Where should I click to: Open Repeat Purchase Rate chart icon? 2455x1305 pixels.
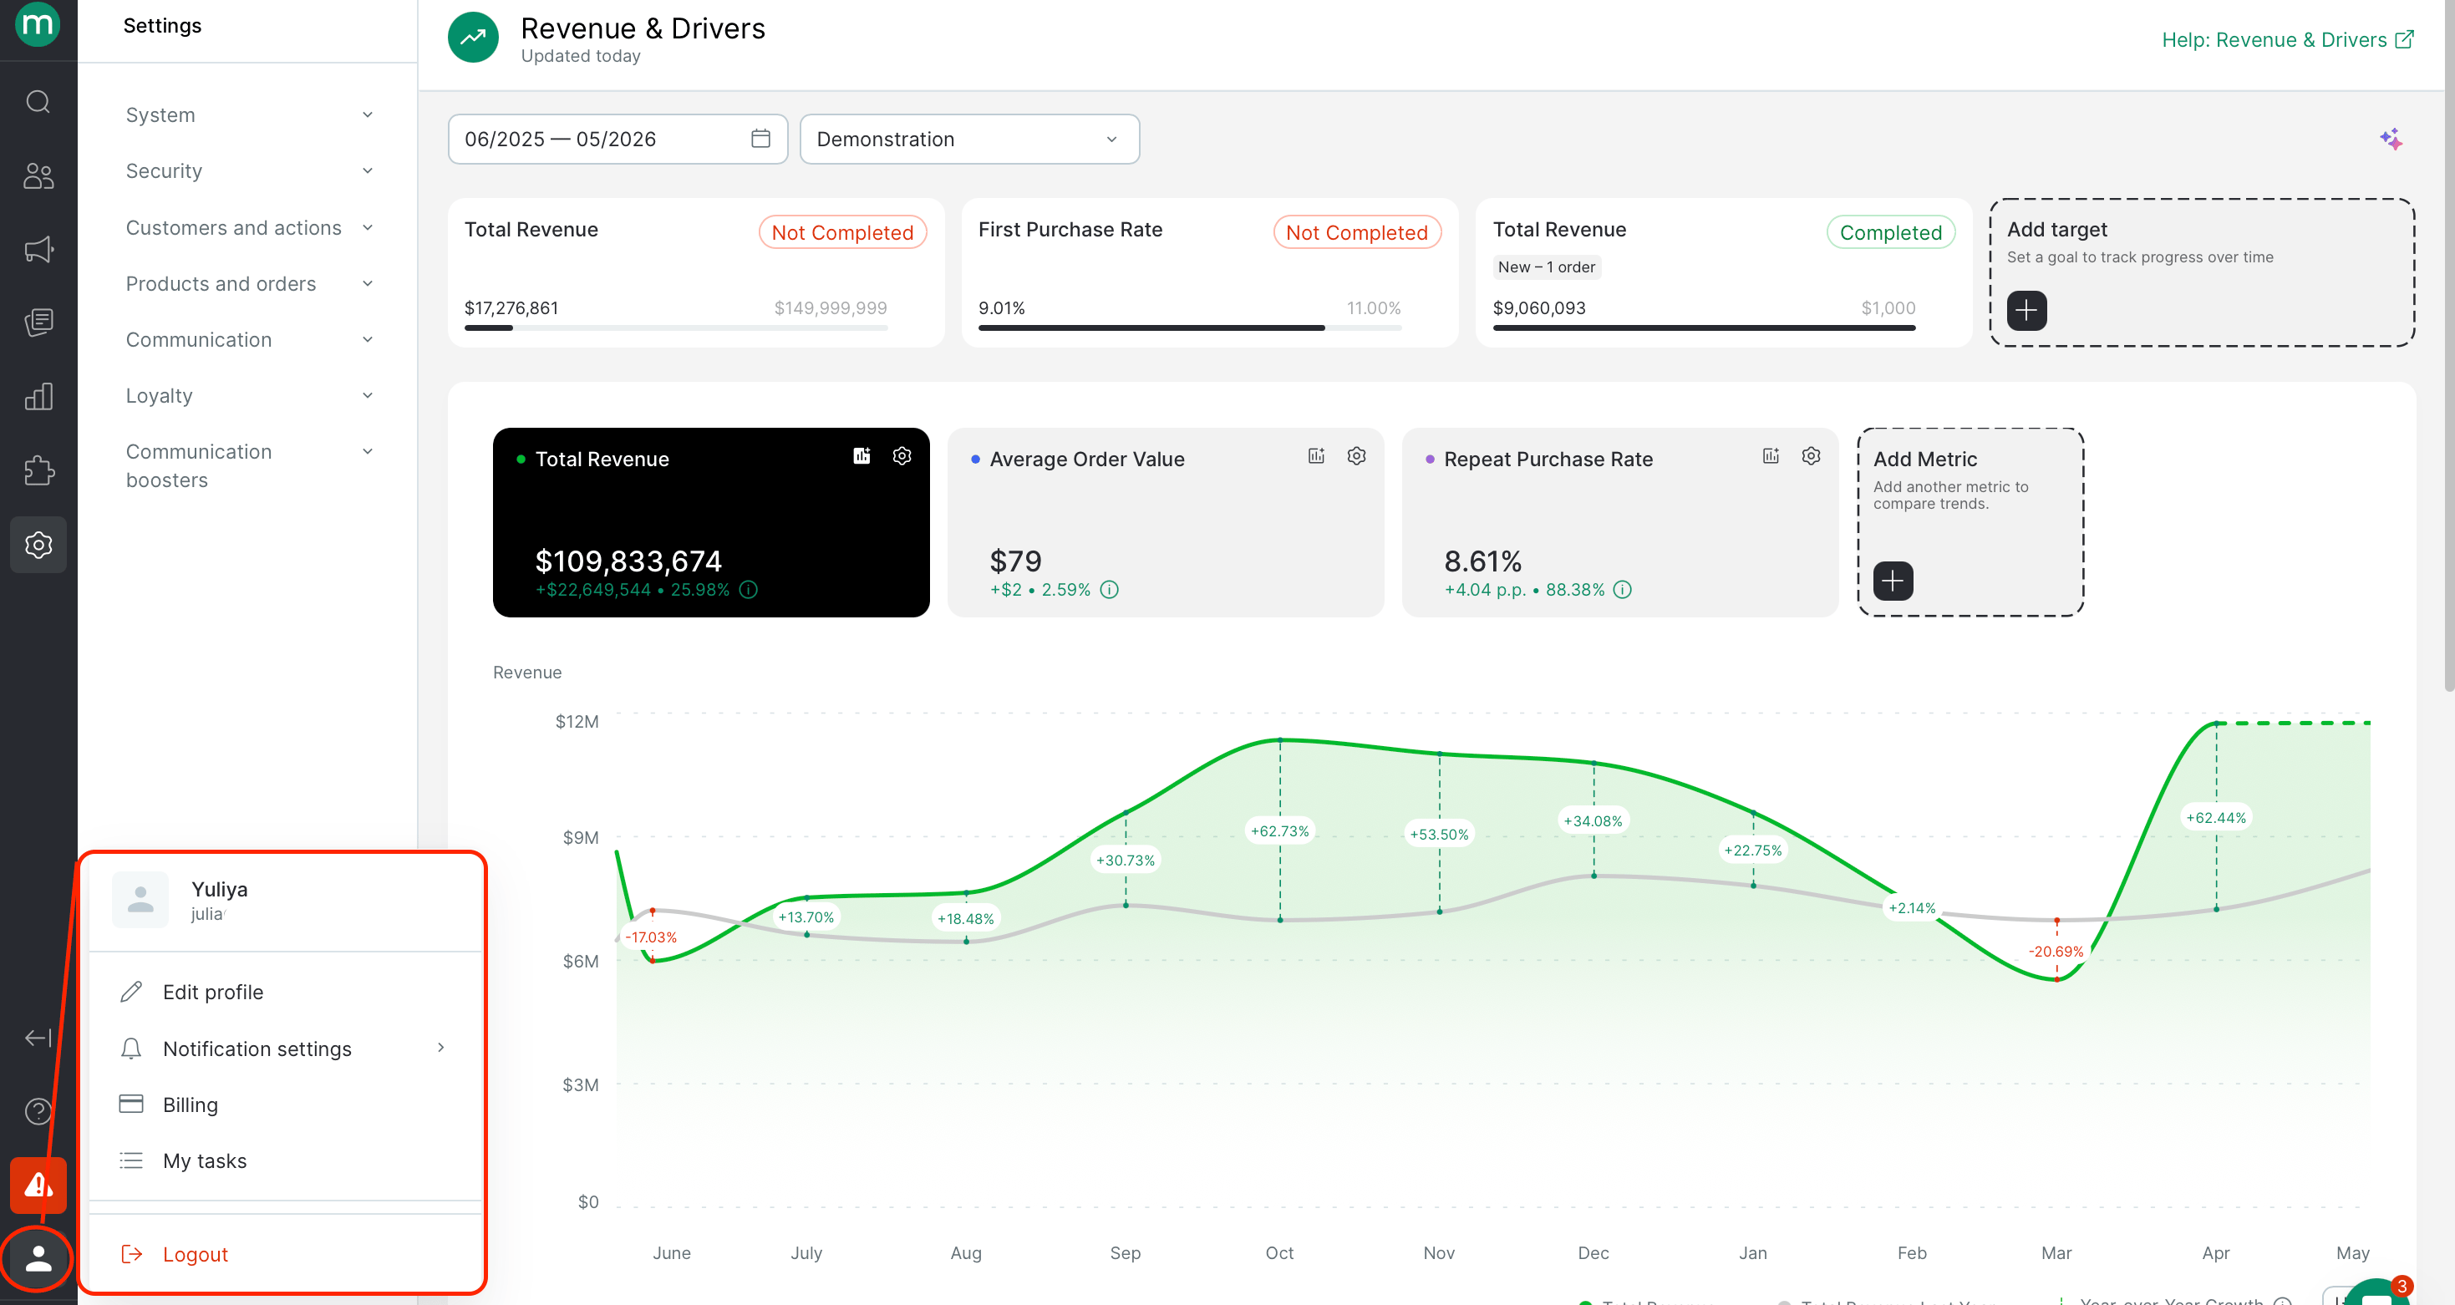[1770, 456]
